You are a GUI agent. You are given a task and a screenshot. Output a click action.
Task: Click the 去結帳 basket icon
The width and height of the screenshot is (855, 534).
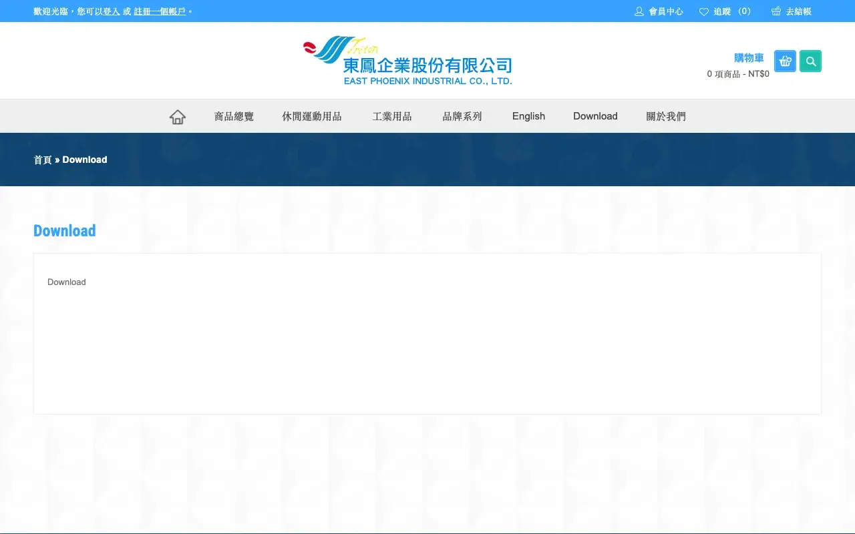coord(776,11)
